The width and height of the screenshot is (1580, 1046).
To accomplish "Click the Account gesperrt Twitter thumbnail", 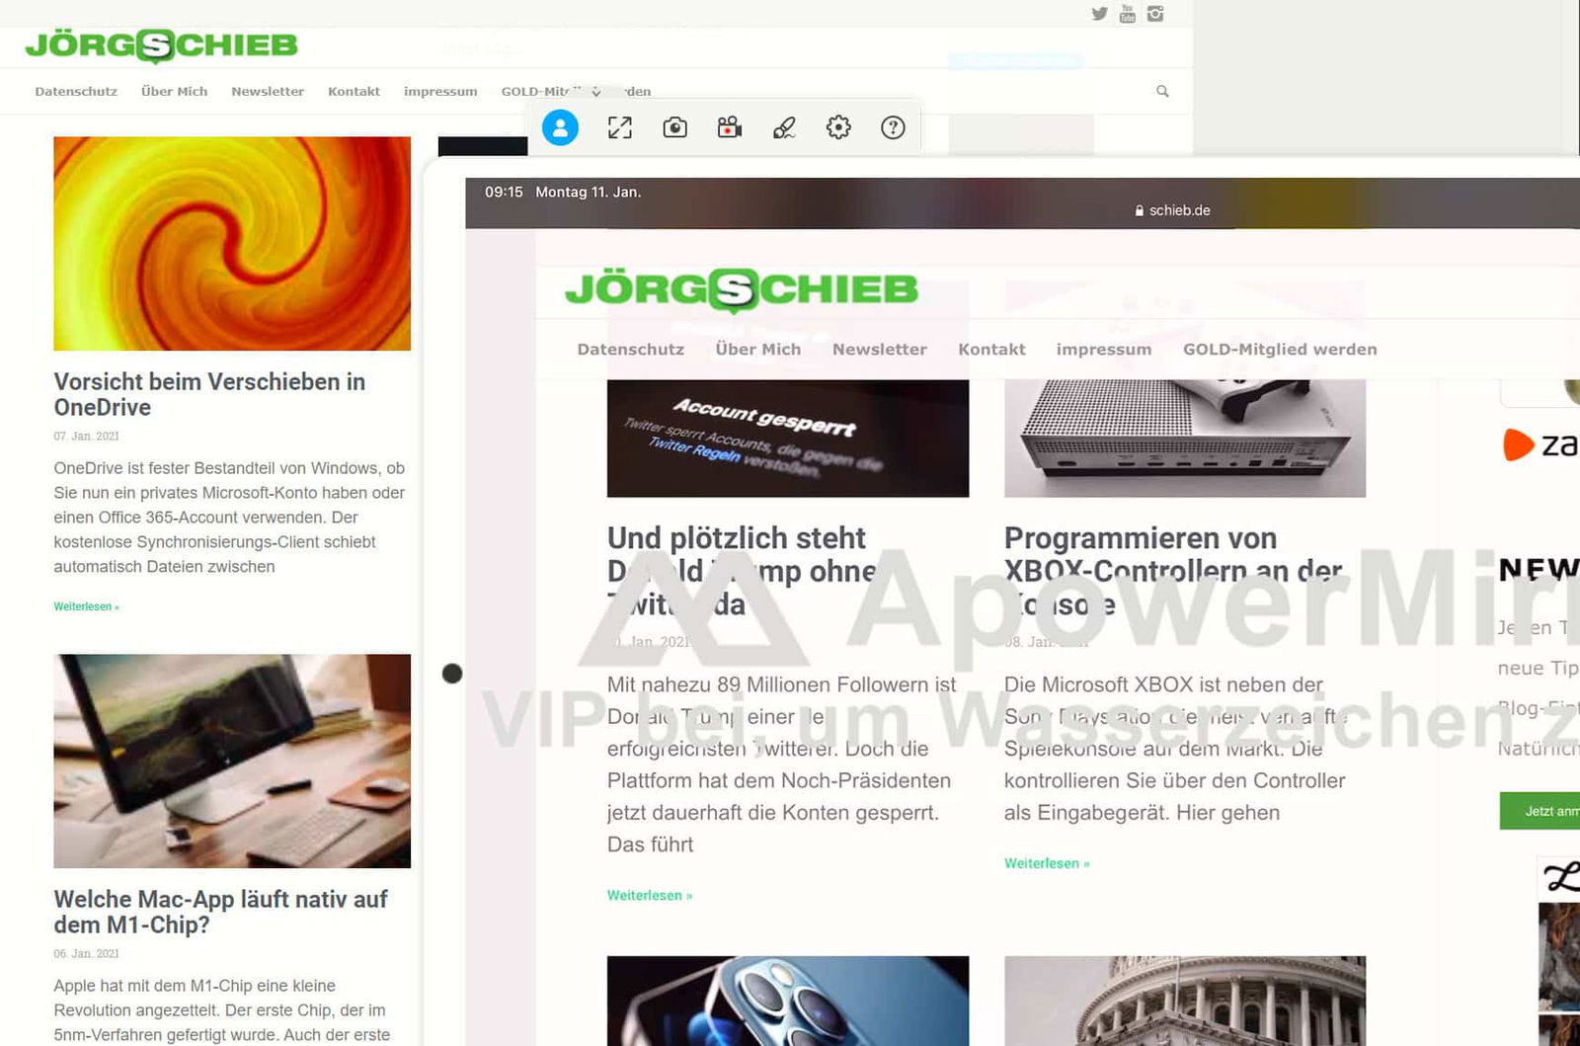I will 788,438.
